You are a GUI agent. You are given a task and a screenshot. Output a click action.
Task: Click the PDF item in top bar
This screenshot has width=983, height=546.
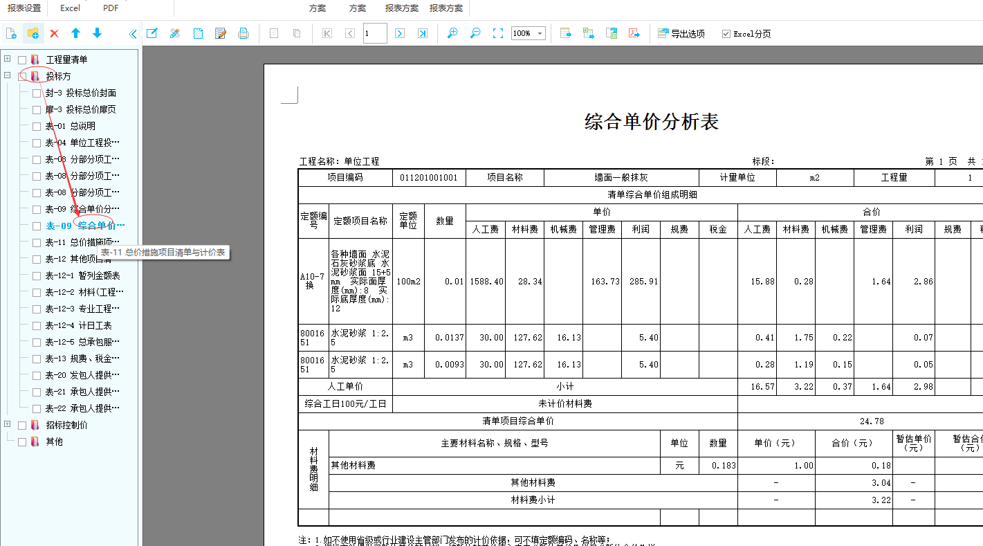pyautogui.click(x=111, y=8)
